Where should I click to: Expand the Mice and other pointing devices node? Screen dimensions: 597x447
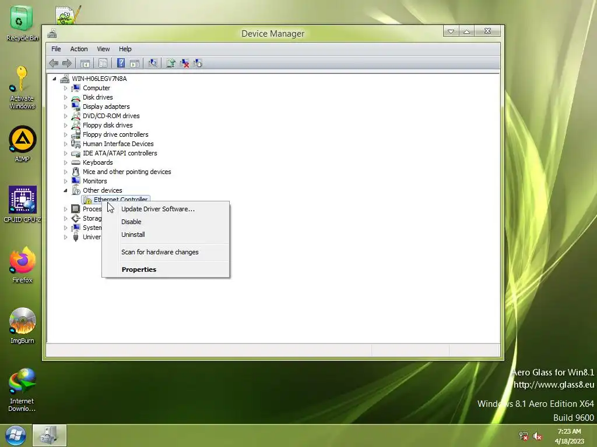click(x=65, y=172)
